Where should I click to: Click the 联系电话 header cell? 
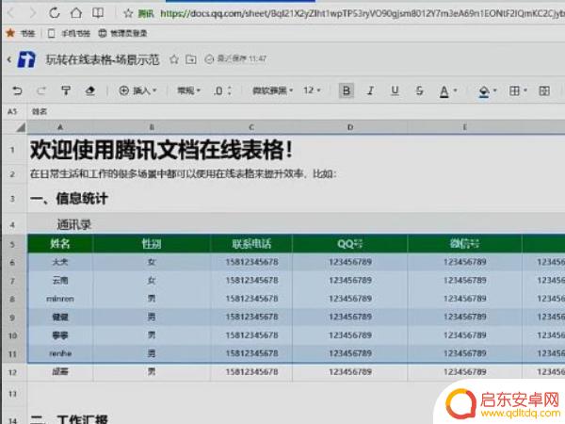(x=251, y=244)
